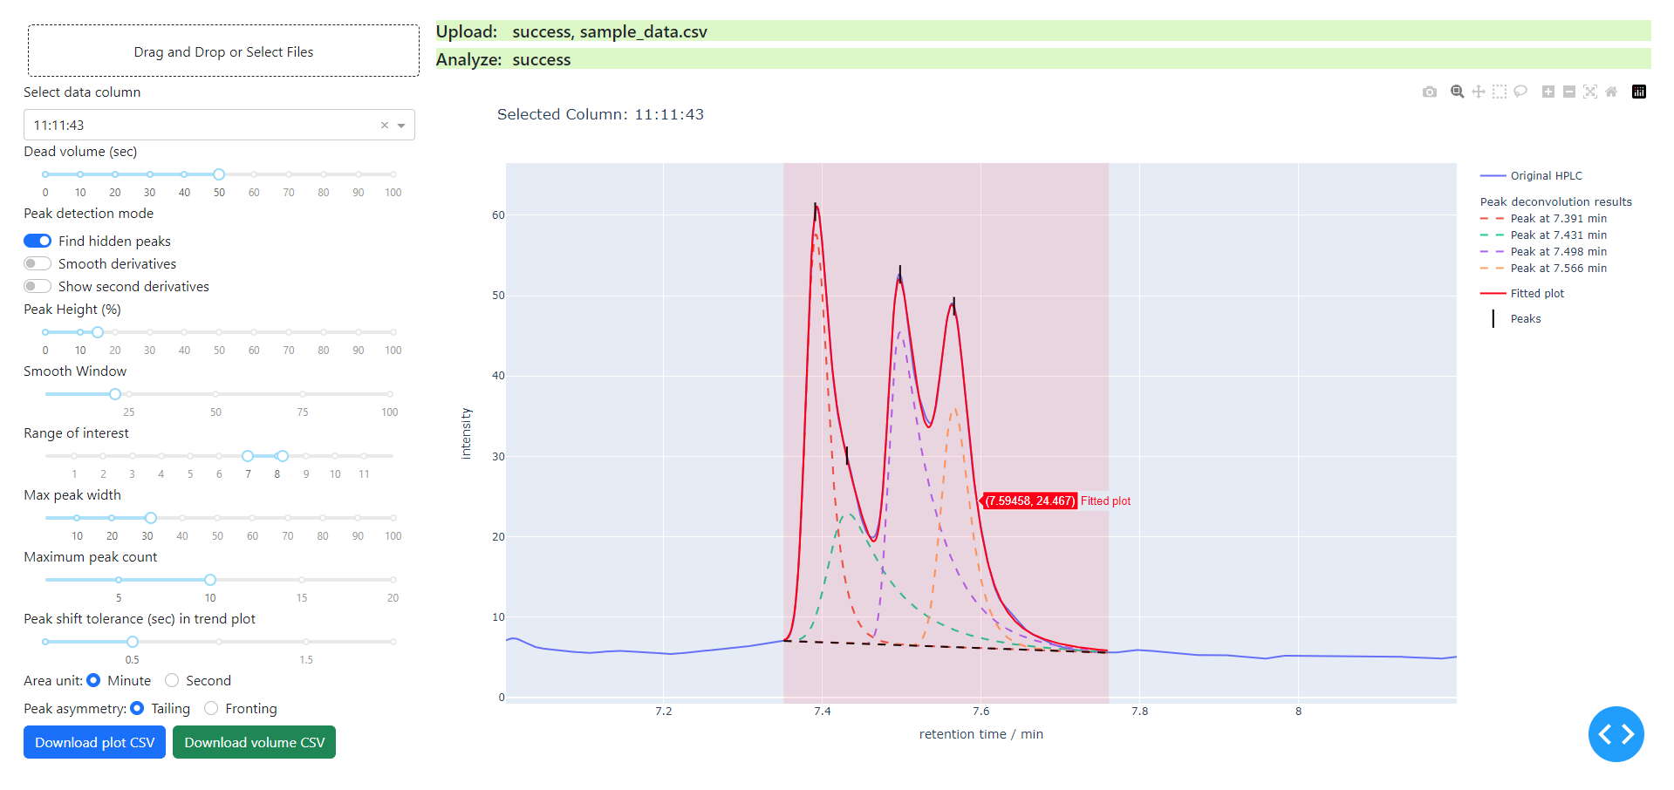The height and width of the screenshot is (790, 1674).
Task: Set Dead volume slider handle
Action: (x=219, y=174)
